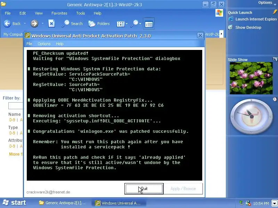278x208 pixels.
Task: Click the document X icon in Explorer toolbar
Action: click(51, 24)
